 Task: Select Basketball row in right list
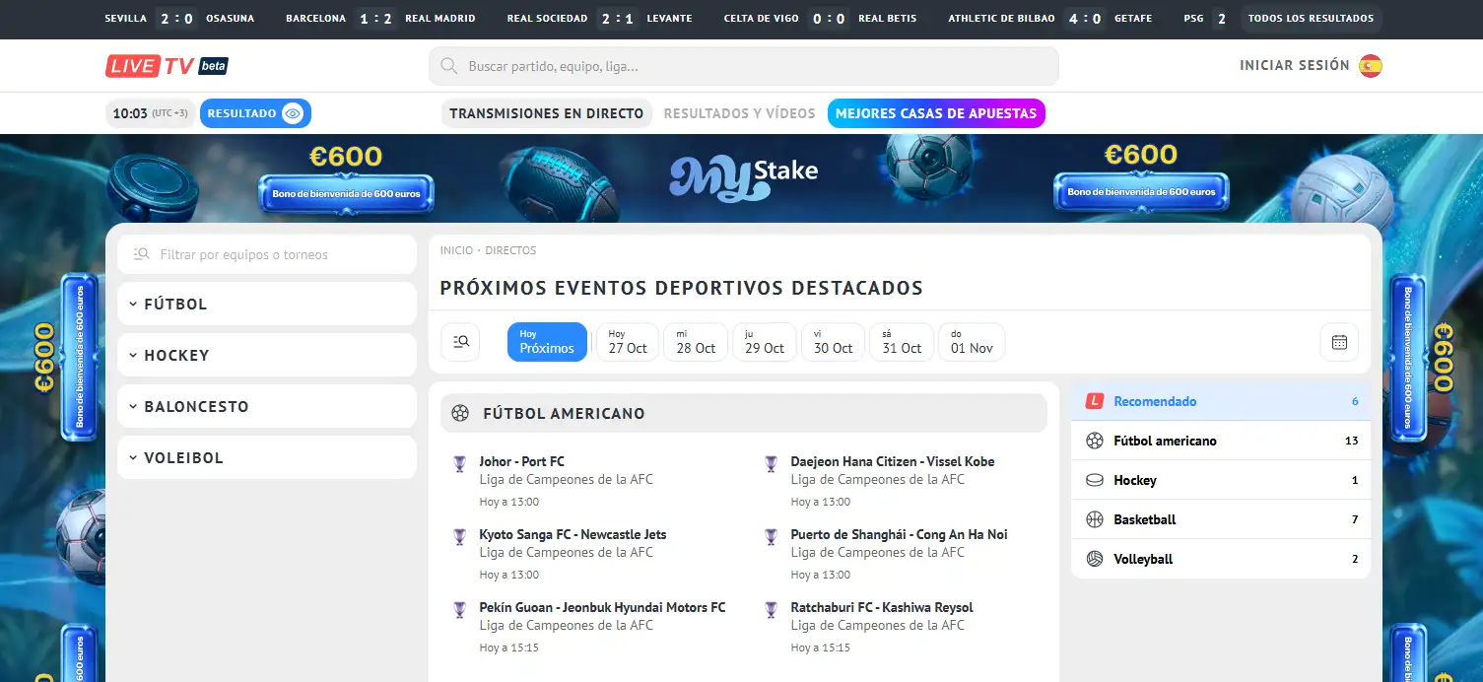[x=1221, y=519]
